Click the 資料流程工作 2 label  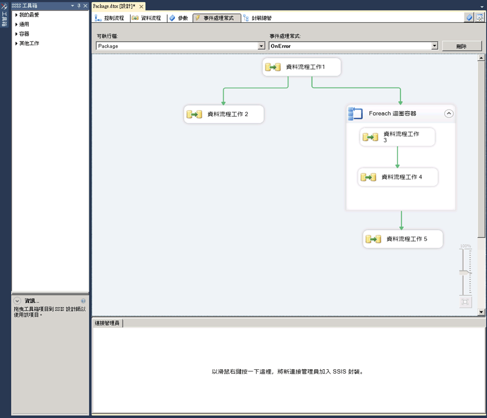pyautogui.click(x=228, y=114)
